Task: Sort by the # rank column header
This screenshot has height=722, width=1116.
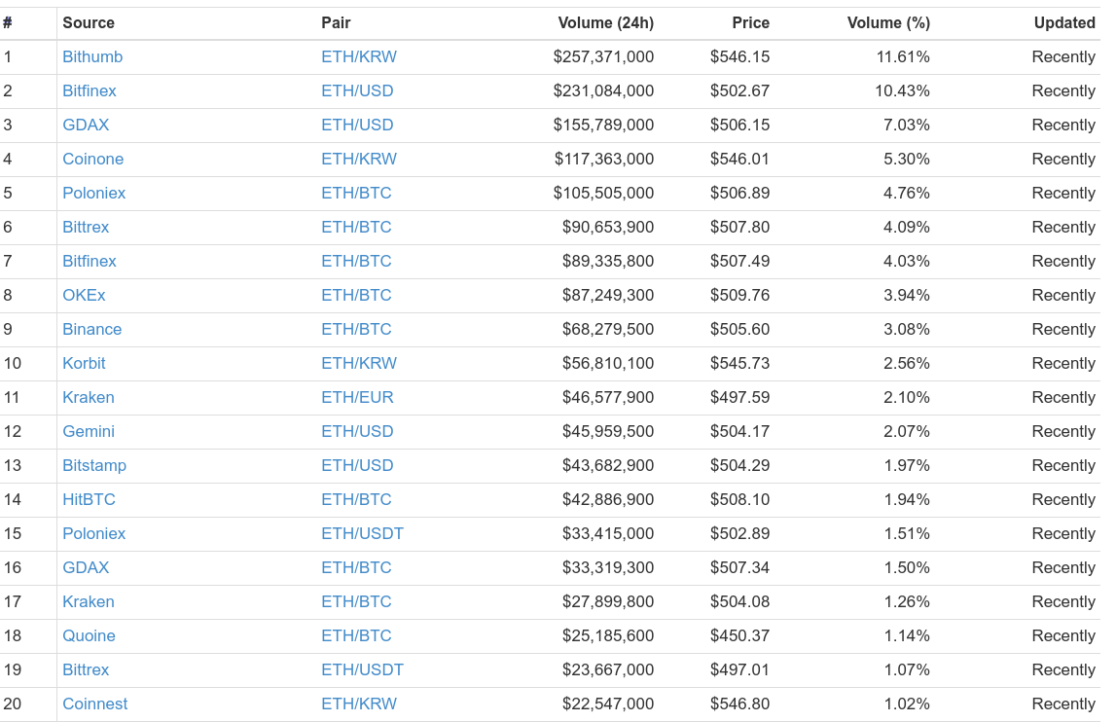Action: (x=8, y=22)
